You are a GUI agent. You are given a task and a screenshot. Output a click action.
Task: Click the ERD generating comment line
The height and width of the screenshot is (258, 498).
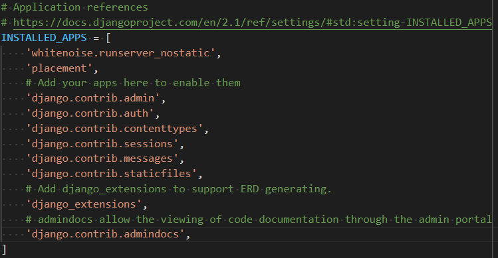tap(178, 189)
